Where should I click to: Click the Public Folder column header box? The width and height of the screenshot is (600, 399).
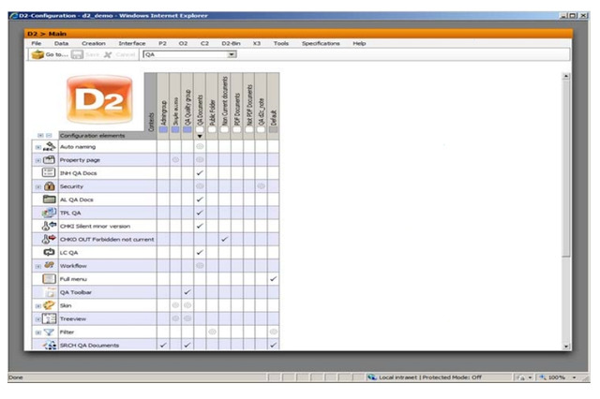click(x=212, y=129)
